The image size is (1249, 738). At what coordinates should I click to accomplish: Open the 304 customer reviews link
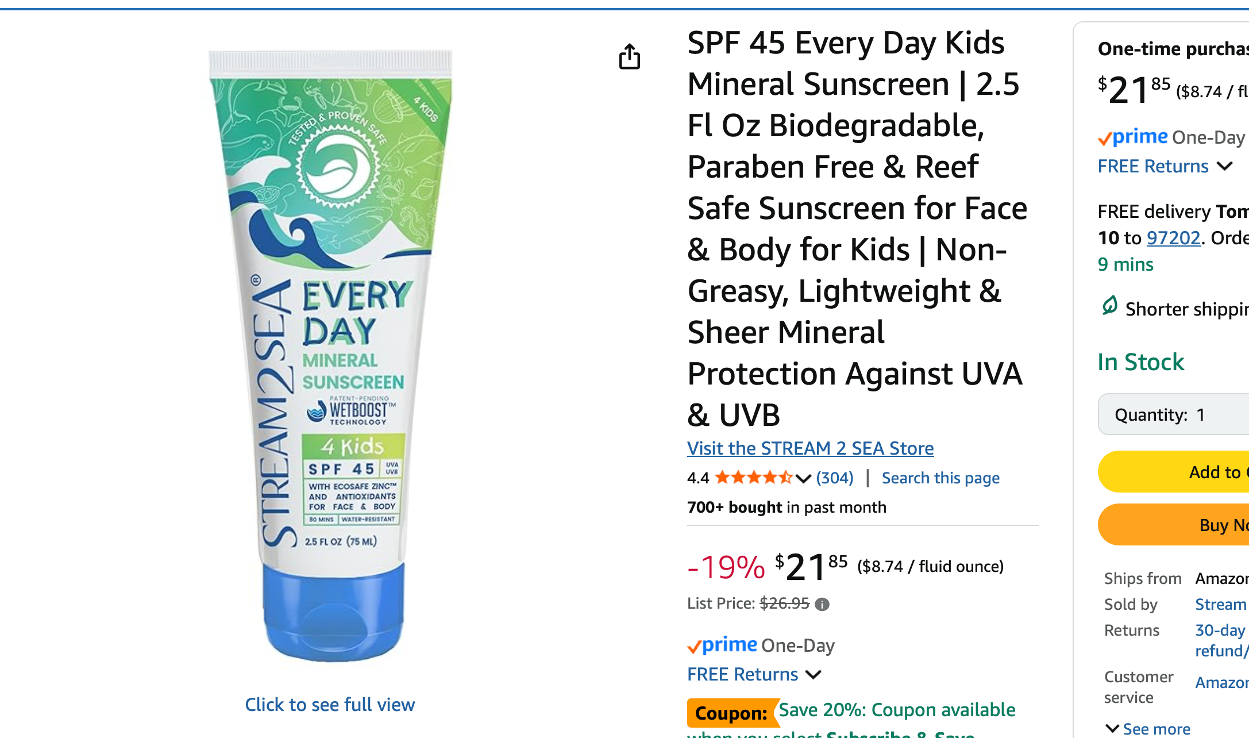tap(835, 478)
